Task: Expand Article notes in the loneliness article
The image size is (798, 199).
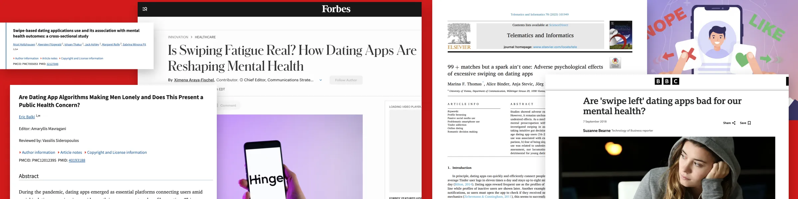Action: tap(71, 153)
